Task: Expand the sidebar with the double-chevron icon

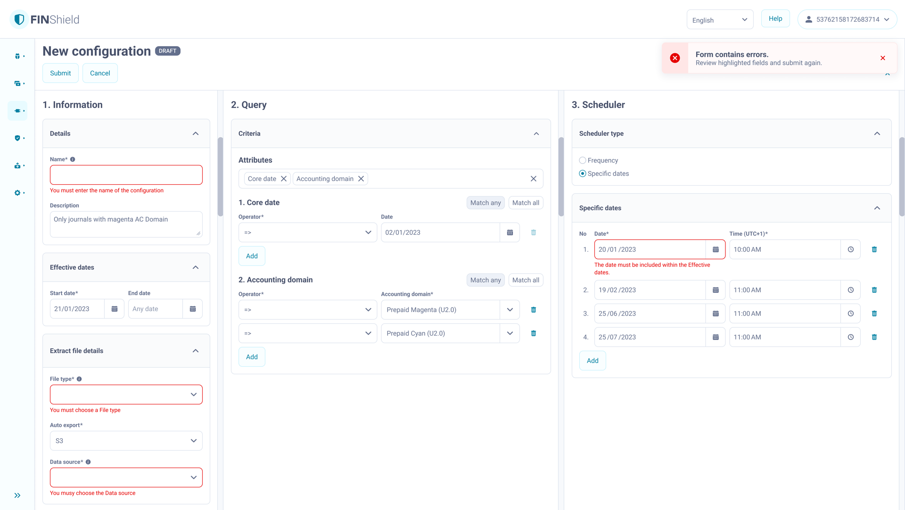Action: [x=17, y=495]
